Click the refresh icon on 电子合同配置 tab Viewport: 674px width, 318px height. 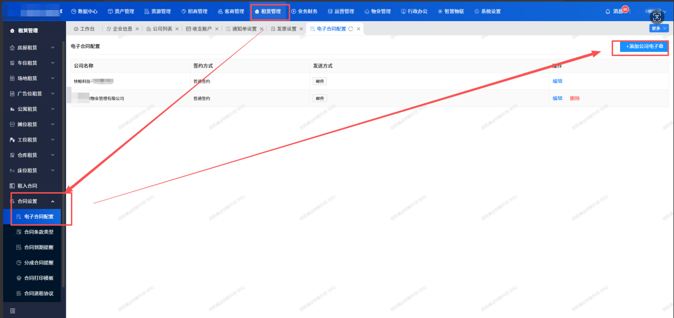(x=350, y=29)
